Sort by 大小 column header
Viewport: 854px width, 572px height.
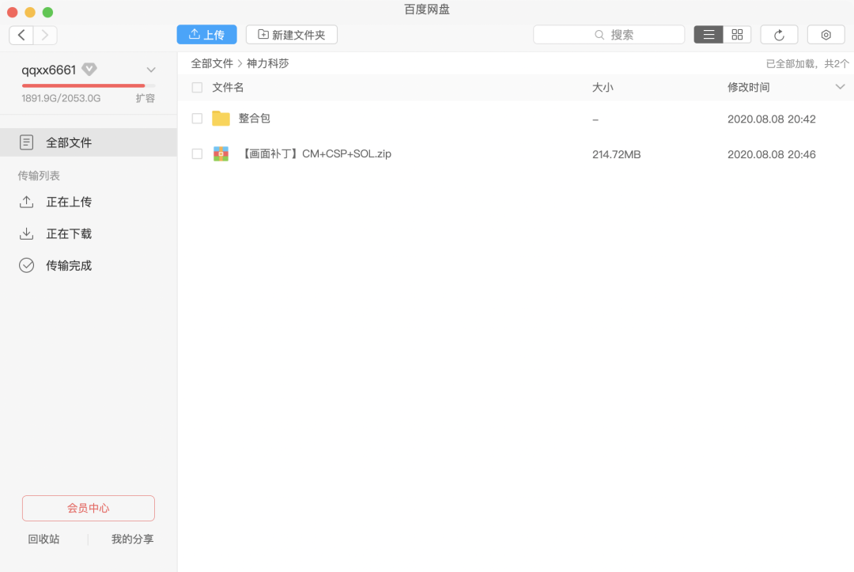coord(603,88)
